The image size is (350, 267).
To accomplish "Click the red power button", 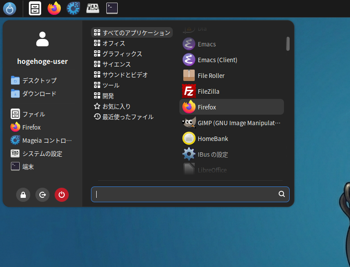I will 62,195.
